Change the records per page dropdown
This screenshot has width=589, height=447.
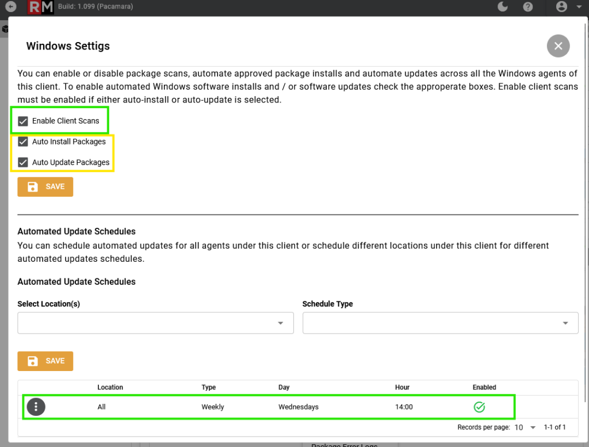click(x=525, y=427)
